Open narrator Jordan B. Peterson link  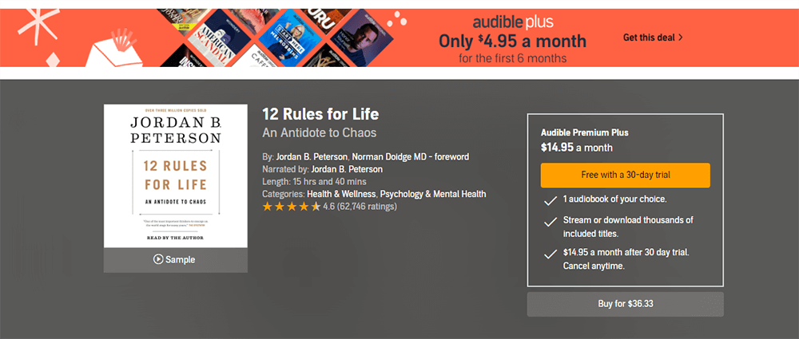[x=347, y=169]
